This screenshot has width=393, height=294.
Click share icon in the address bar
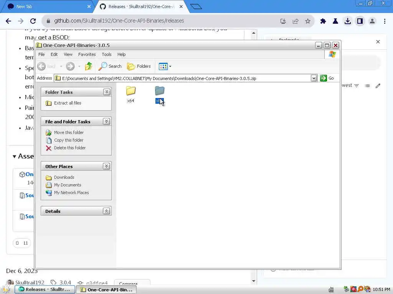(296, 21)
